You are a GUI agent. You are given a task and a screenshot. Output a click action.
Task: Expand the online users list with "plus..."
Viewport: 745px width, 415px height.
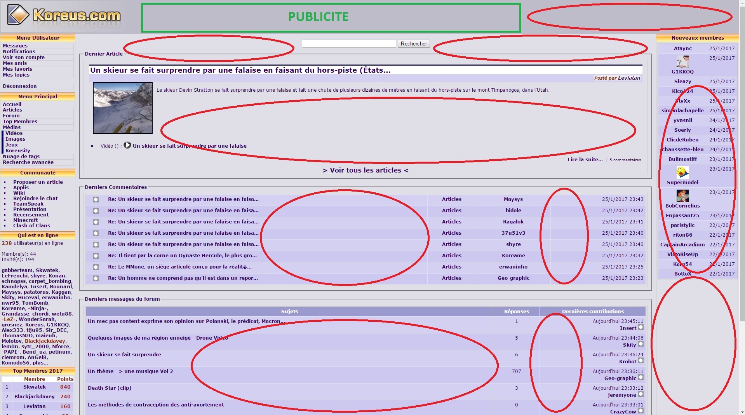[40, 363]
